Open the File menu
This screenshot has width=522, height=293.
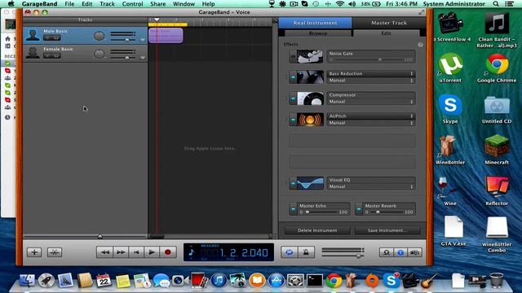(x=69, y=4)
